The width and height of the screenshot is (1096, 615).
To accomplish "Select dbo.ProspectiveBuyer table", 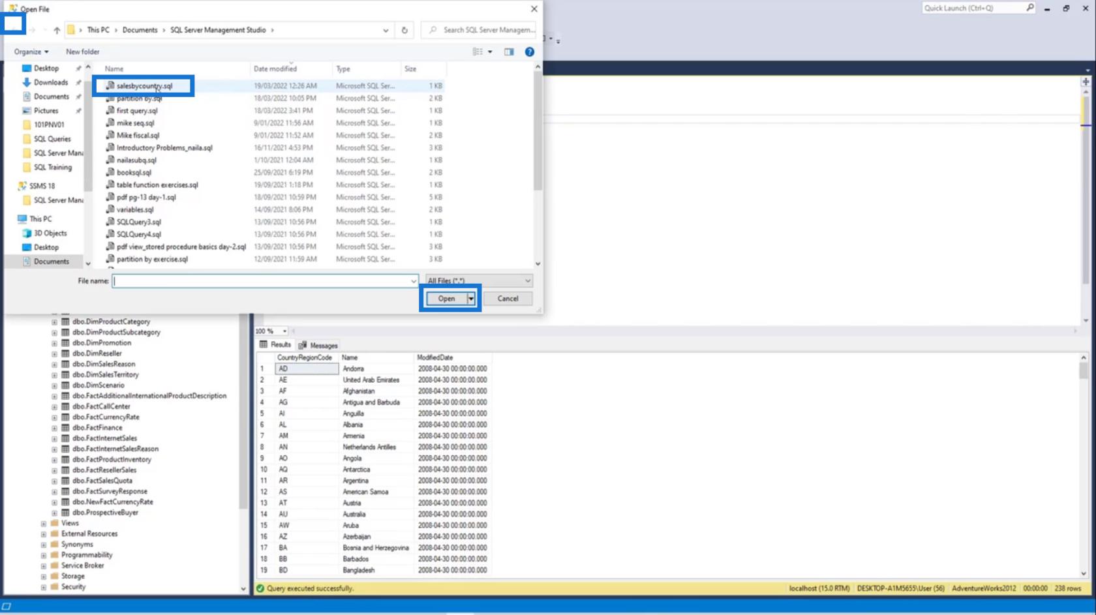I will click(x=105, y=513).
